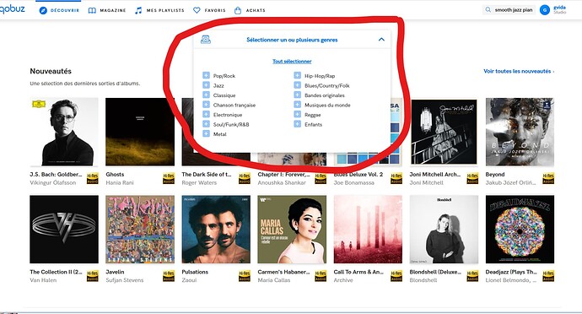
Task: Open the Ghosts album cover
Action: point(140,132)
